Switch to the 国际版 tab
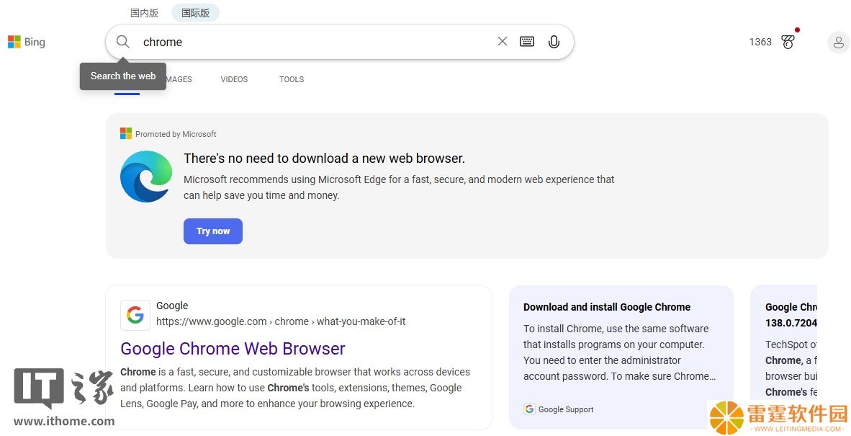This screenshot has width=851, height=436. (x=195, y=13)
